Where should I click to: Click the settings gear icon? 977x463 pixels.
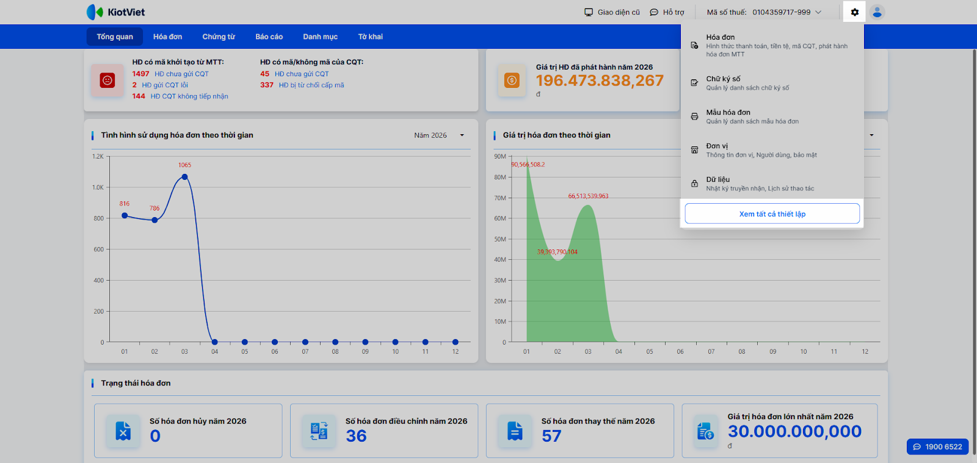click(854, 12)
